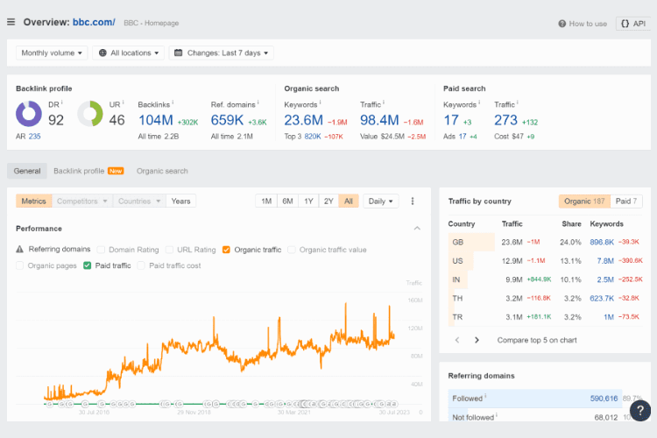This screenshot has height=438, width=657.
Task: Collapse the Performance section chevron
Action: 417,229
